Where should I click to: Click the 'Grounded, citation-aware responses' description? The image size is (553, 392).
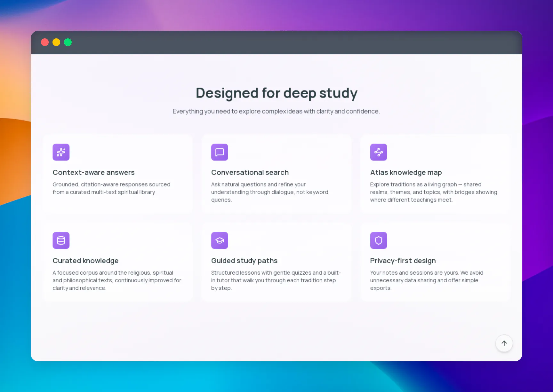click(x=111, y=188)
